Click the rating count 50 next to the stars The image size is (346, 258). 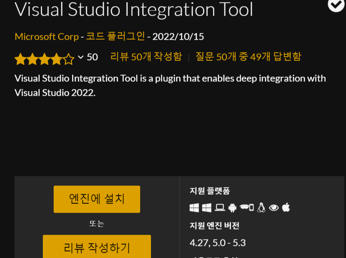point(92,57)
